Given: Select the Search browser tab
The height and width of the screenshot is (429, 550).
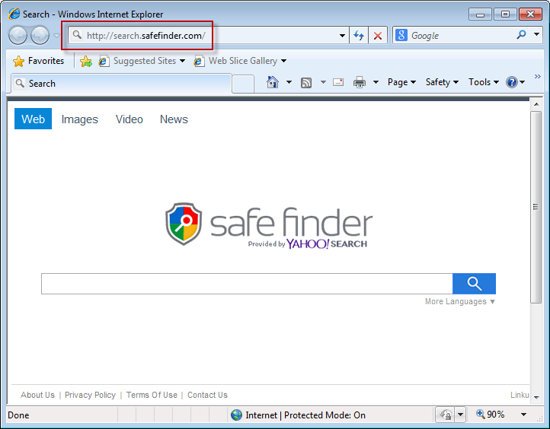Looking at the screenshot, I should [121, 84].
